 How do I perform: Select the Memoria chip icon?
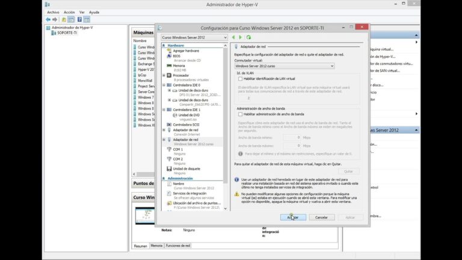point(169,66)
